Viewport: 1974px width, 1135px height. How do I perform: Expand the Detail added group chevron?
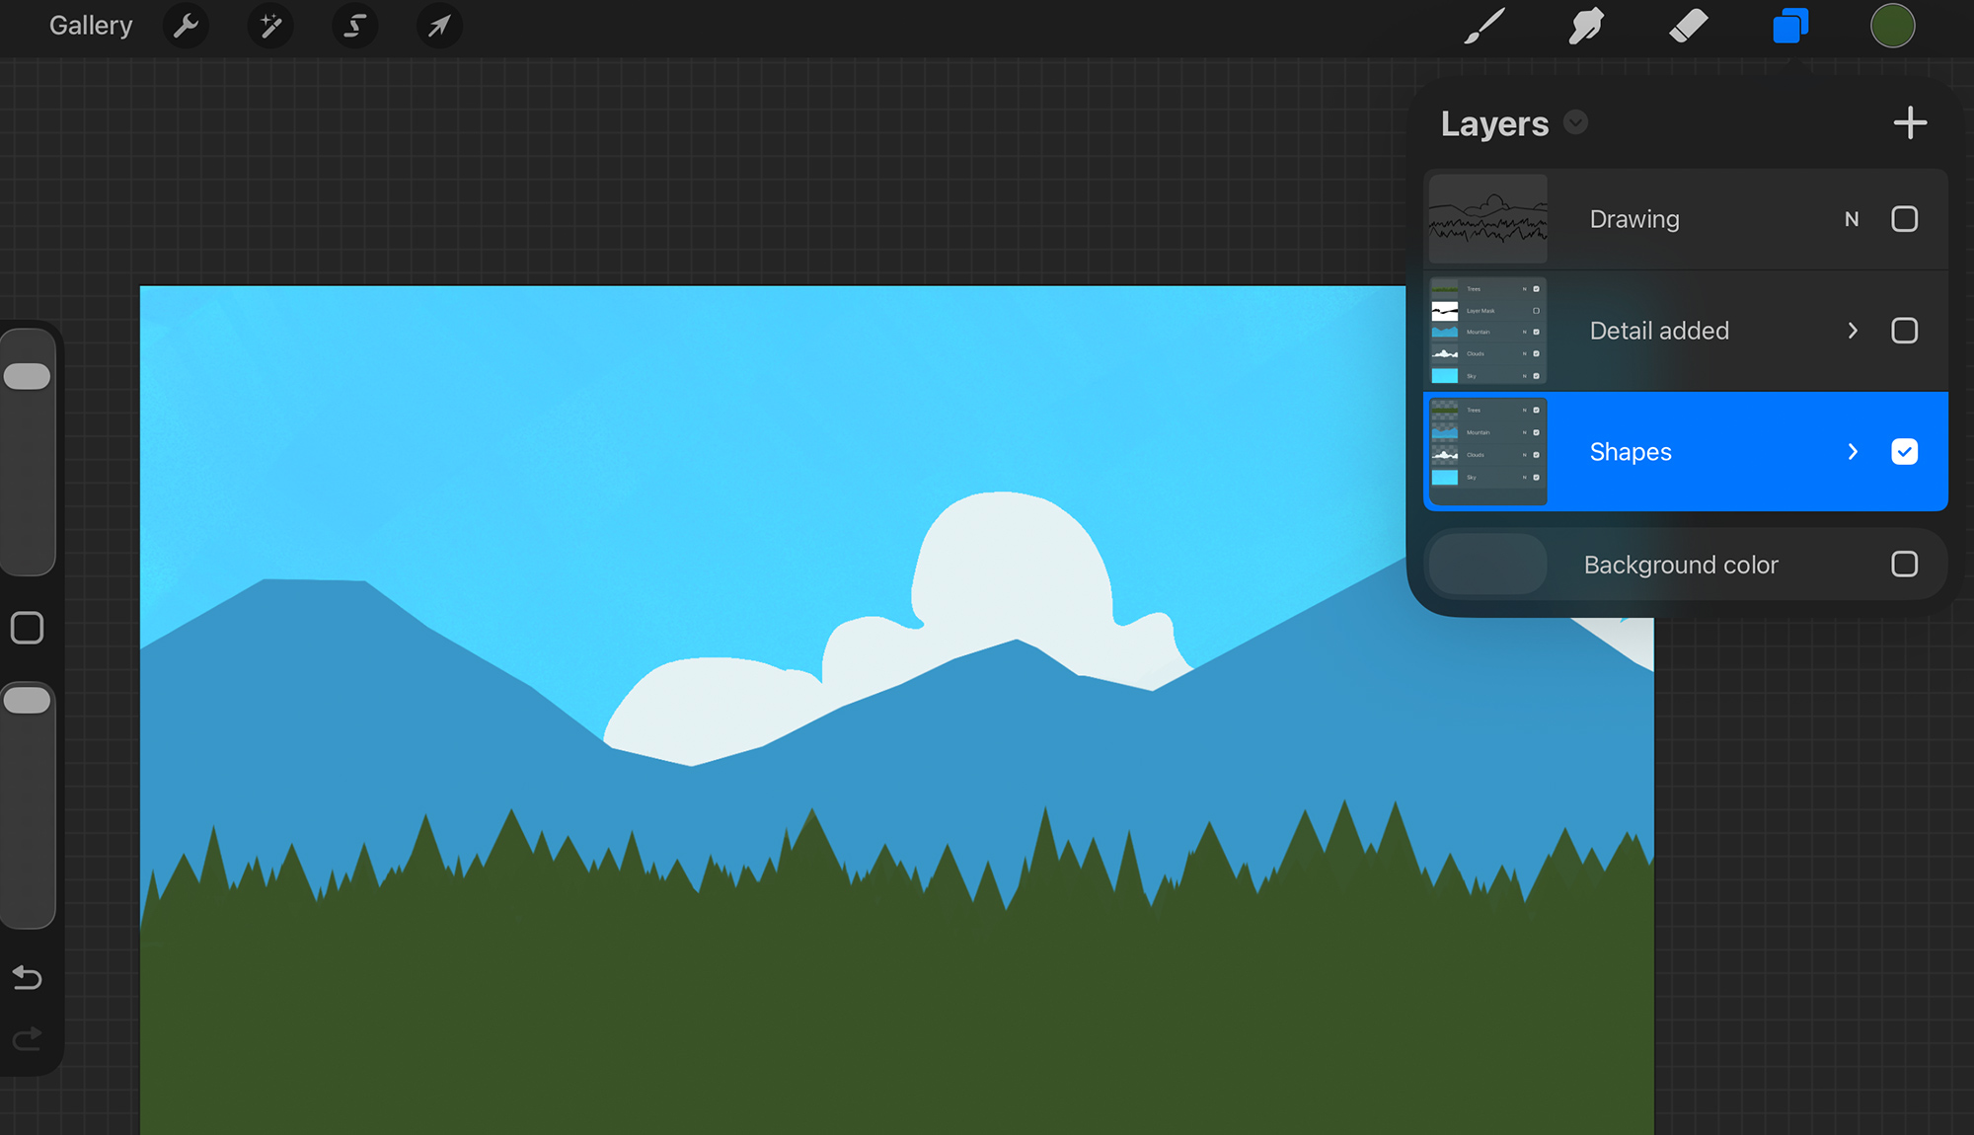(1853, 331)
